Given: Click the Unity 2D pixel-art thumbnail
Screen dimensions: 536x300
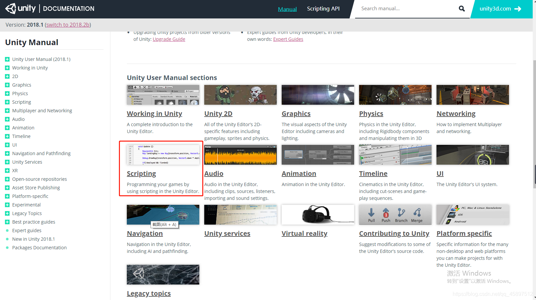Looking at the screenshot, I should (240, 95).
